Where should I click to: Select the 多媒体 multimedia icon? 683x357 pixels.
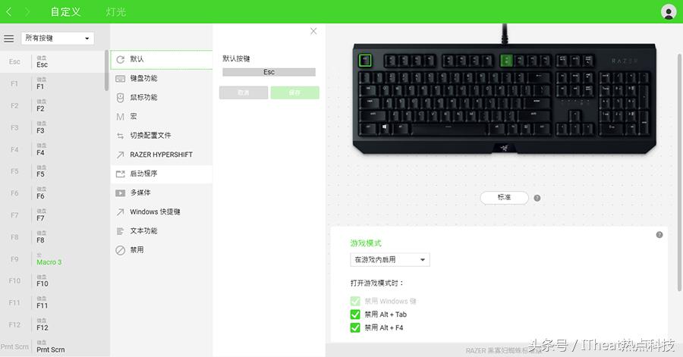(120, 193)
